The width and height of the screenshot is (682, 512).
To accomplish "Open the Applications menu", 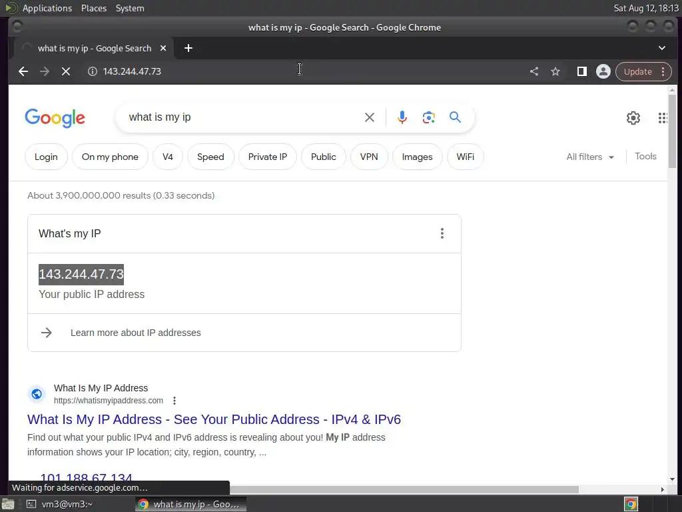I will (x=47, y=8).
